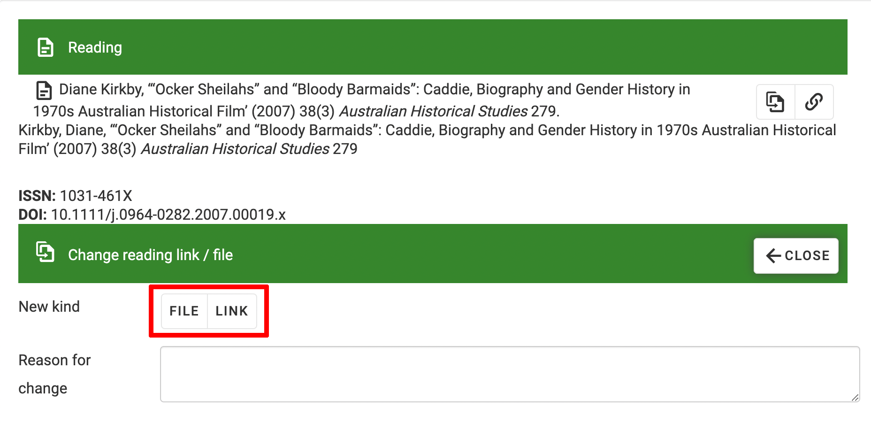Grab the textarea resize handle
Viewport: 871px width, 431px height.
click(x=855, y=398)
